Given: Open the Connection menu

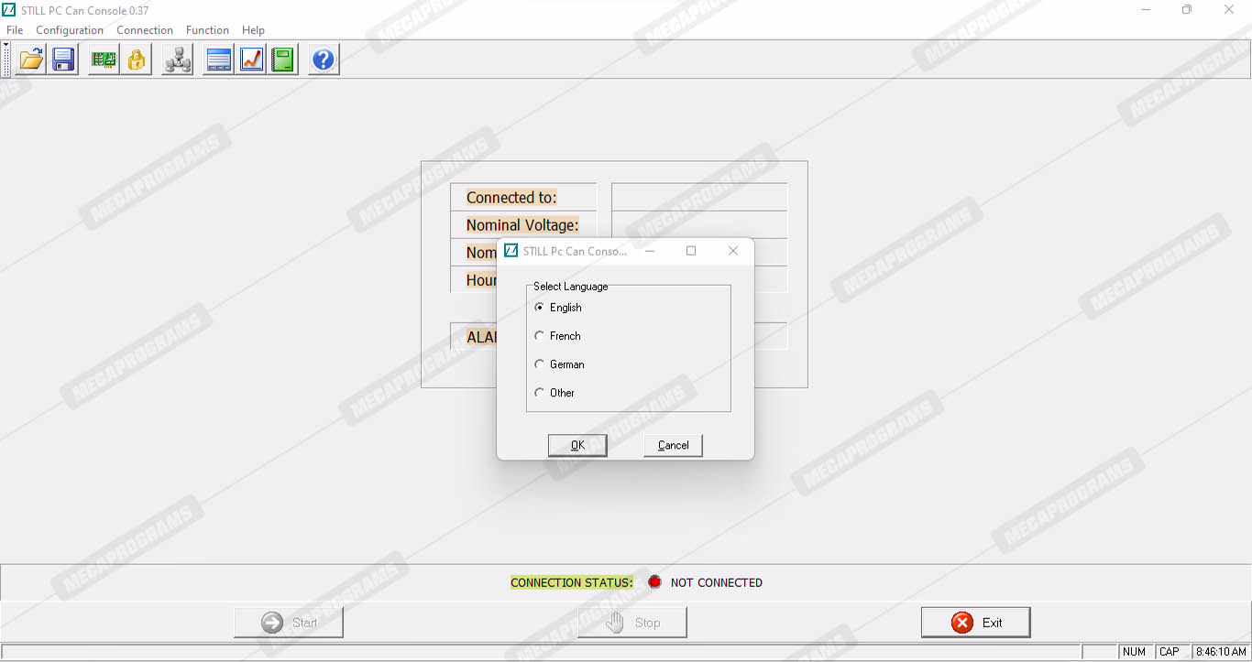Looking at the screenshot, I should tap(145, 30).
